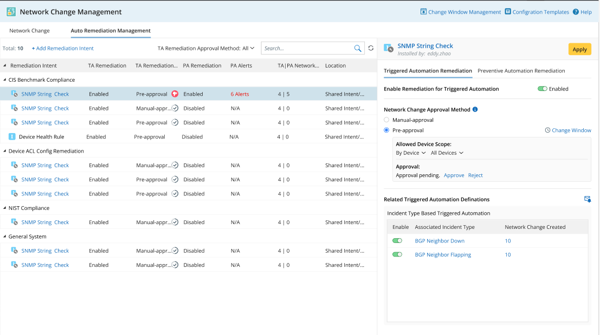Select the Manual-approval radio button
The image size is (600, 335).
coord(386,120)
